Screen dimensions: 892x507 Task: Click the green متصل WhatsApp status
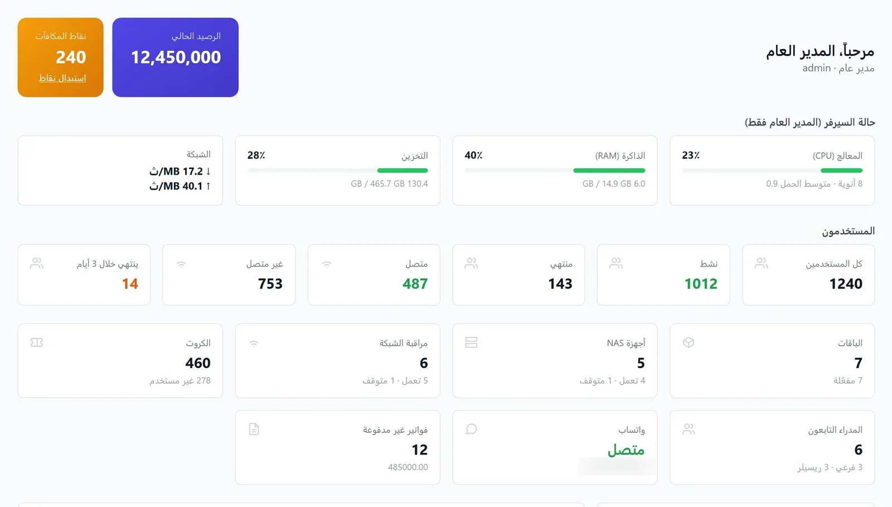(626, 450)
